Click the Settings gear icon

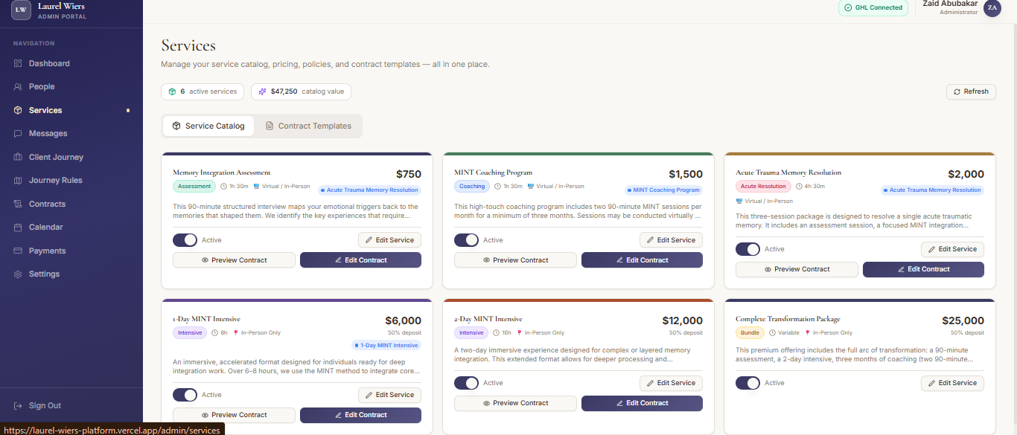coord(18,274)
